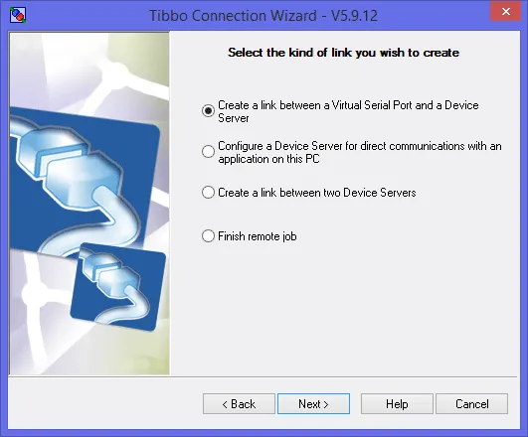This screenshot has width=528, height=437.
Task: Open Help for the wizard
Action: pyautogui.click(x=397, y=403)
